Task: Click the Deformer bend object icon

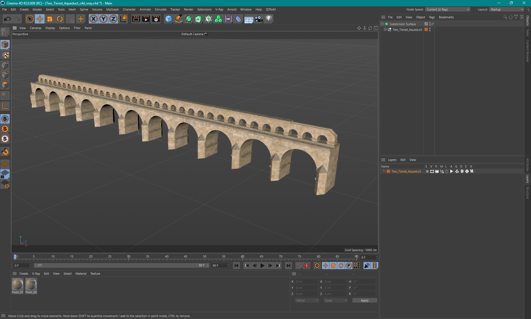Action: click(x=238, y=19)
